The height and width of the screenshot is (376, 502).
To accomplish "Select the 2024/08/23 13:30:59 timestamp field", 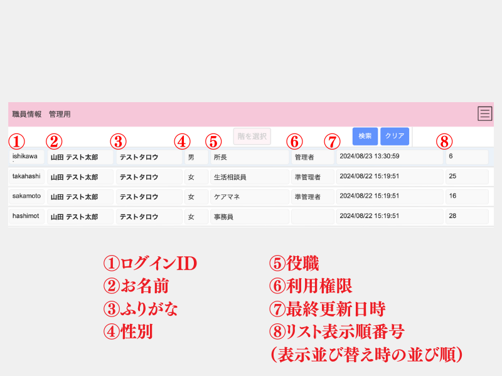I will [389, 157].
